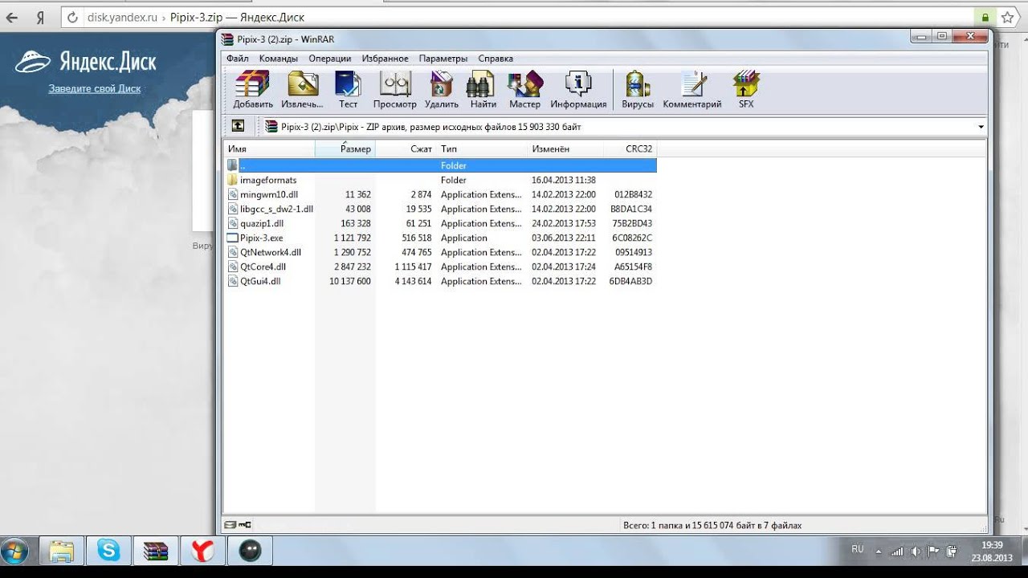
Task: Open the Справка menu
Action: (x=496, y=59)
